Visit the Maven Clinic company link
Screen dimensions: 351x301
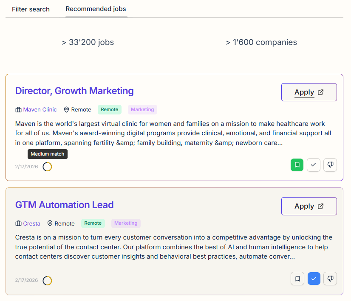(40, 109)
